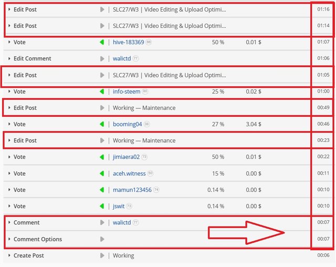Click the 01:16 timestamp of top row
The width and height of the screenshot is (336, 267).
(323, 9)
